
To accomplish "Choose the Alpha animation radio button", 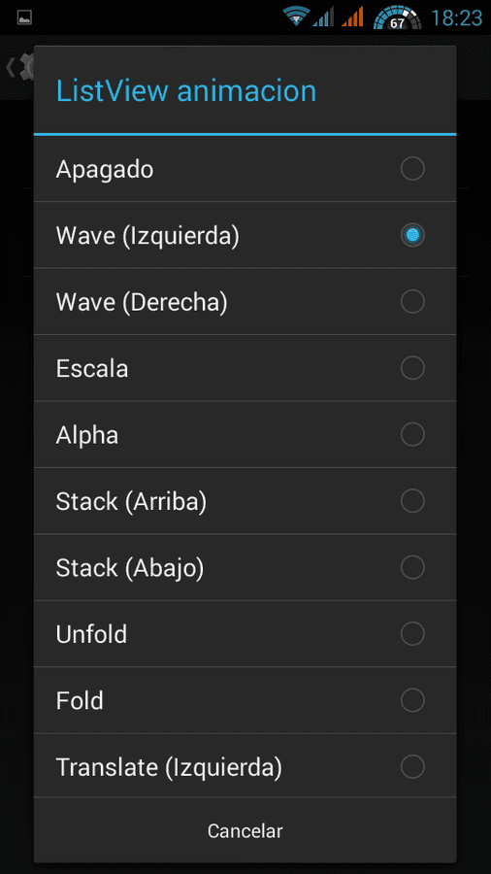I will pos(412,434).
